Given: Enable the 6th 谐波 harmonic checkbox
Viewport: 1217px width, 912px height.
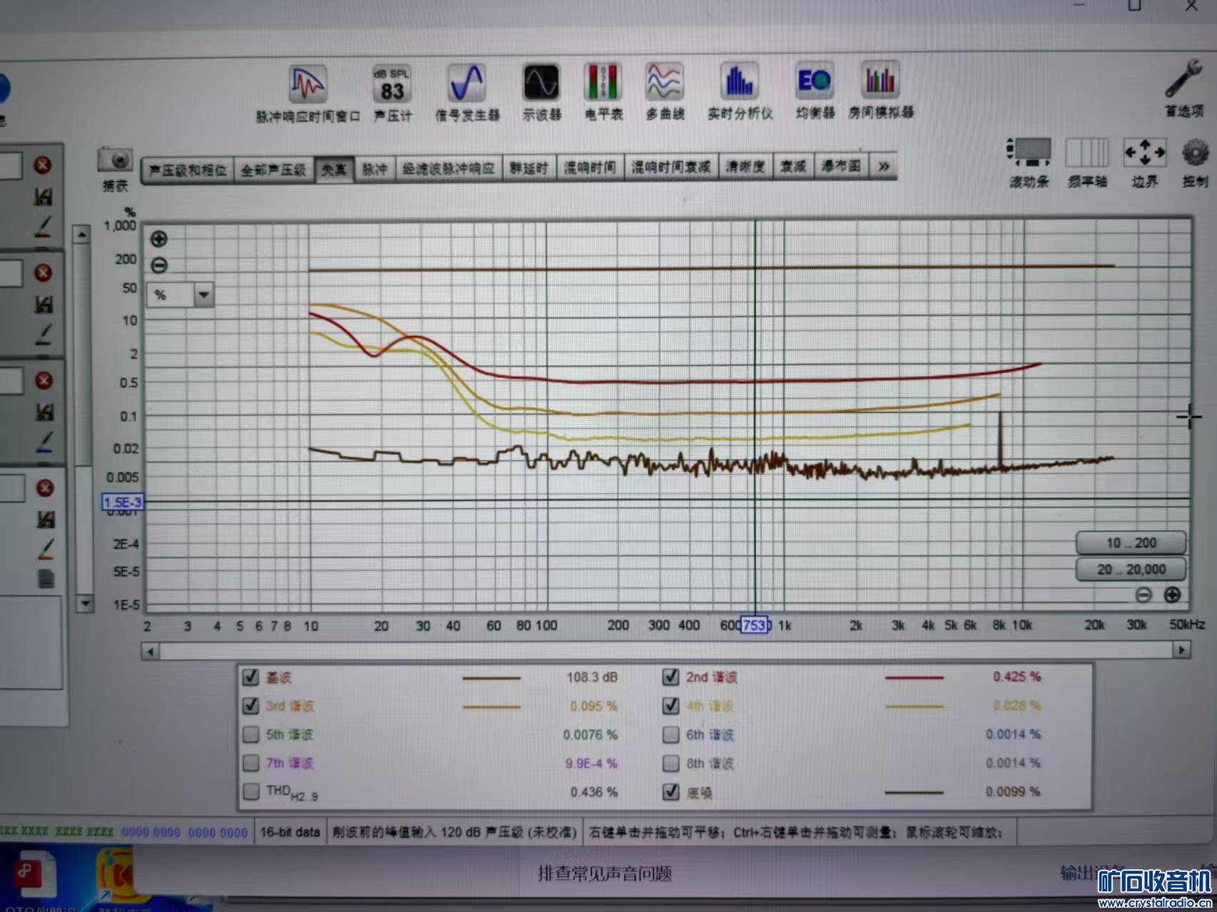Looking at the screenshot, I should [671, 734].
